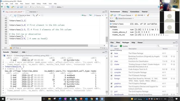Open the memory usage 306 MiB dropdown
The height and width of the screenshot is (101, 180).
(x=140, y=15)
